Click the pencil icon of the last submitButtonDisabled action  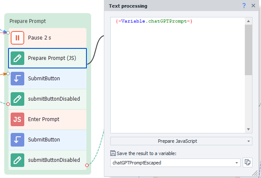(x=17, y=160)
